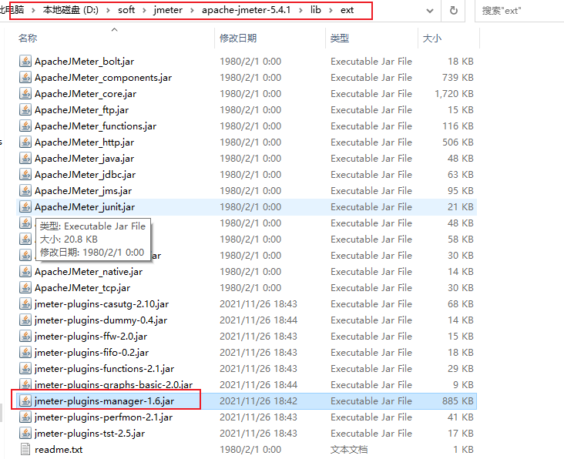The image size is (564, 459).
Task: Click the jar icon of jmeter-plugins-tst-2.5.jar
Action: 25,434
